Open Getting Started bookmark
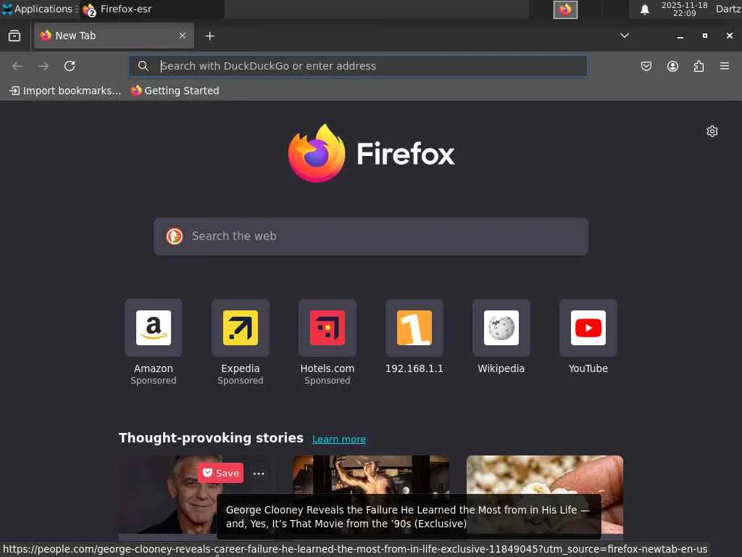The height and width of the screenshot is (557, 742). point(175,91)
